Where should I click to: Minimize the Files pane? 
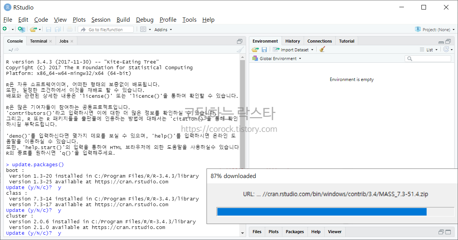[x=441, y=232]
